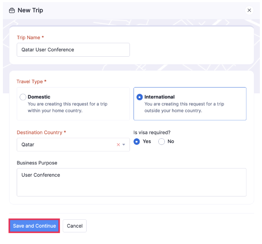The height and width of the screenshot is (244, 262).
Task: Click the Domestic option description text
Action: (67, 107)
